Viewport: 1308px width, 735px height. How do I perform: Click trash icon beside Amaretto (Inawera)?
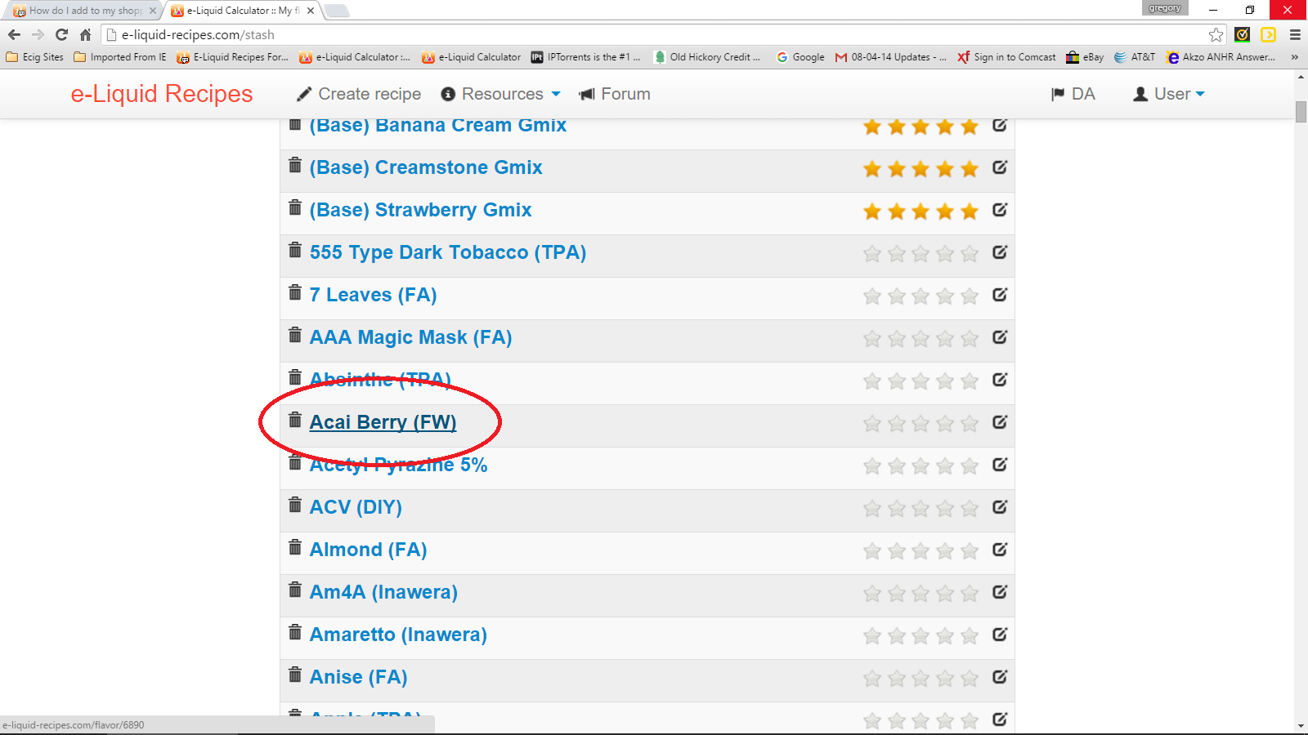click(295, 632)
